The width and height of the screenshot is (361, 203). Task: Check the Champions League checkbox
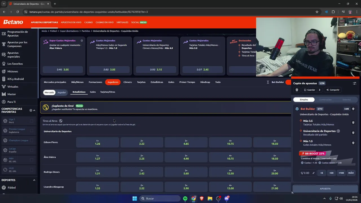point(32,140)
